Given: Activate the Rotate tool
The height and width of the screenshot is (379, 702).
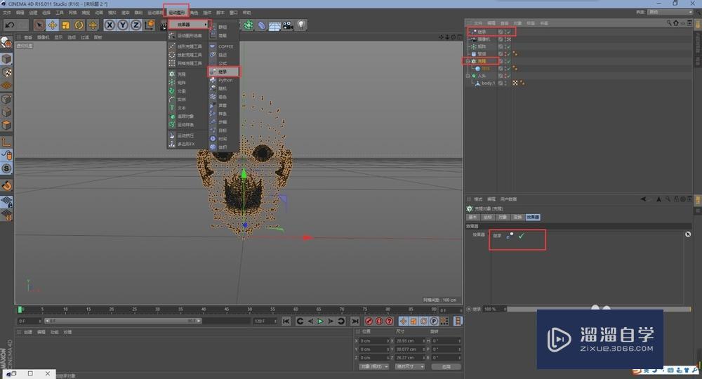Looking at the screenshot, I should (x=79, y=25).
